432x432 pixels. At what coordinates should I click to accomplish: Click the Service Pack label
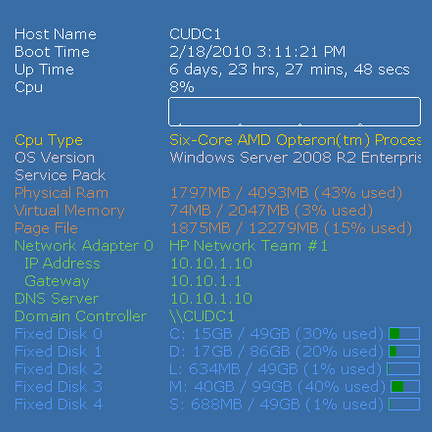coord(60,175)
